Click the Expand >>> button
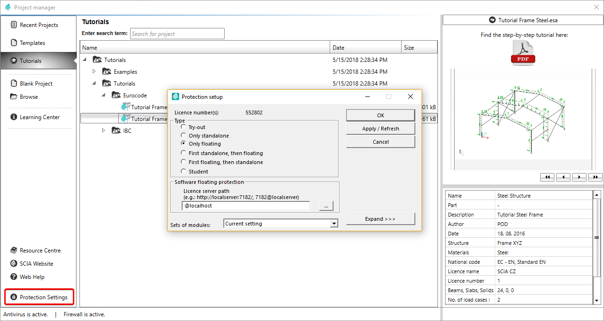Viewport: 604px width, 321px height. pyautogui.click(x=380, y=219)
